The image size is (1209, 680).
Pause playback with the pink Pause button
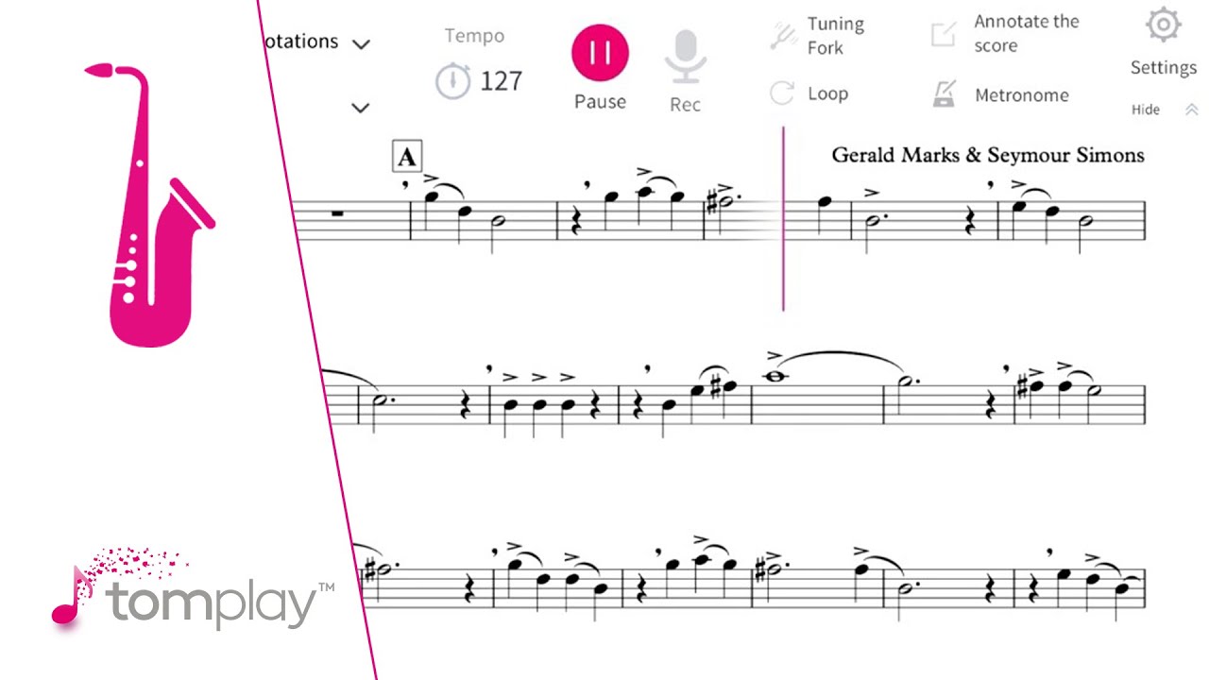tap(600, 52)
